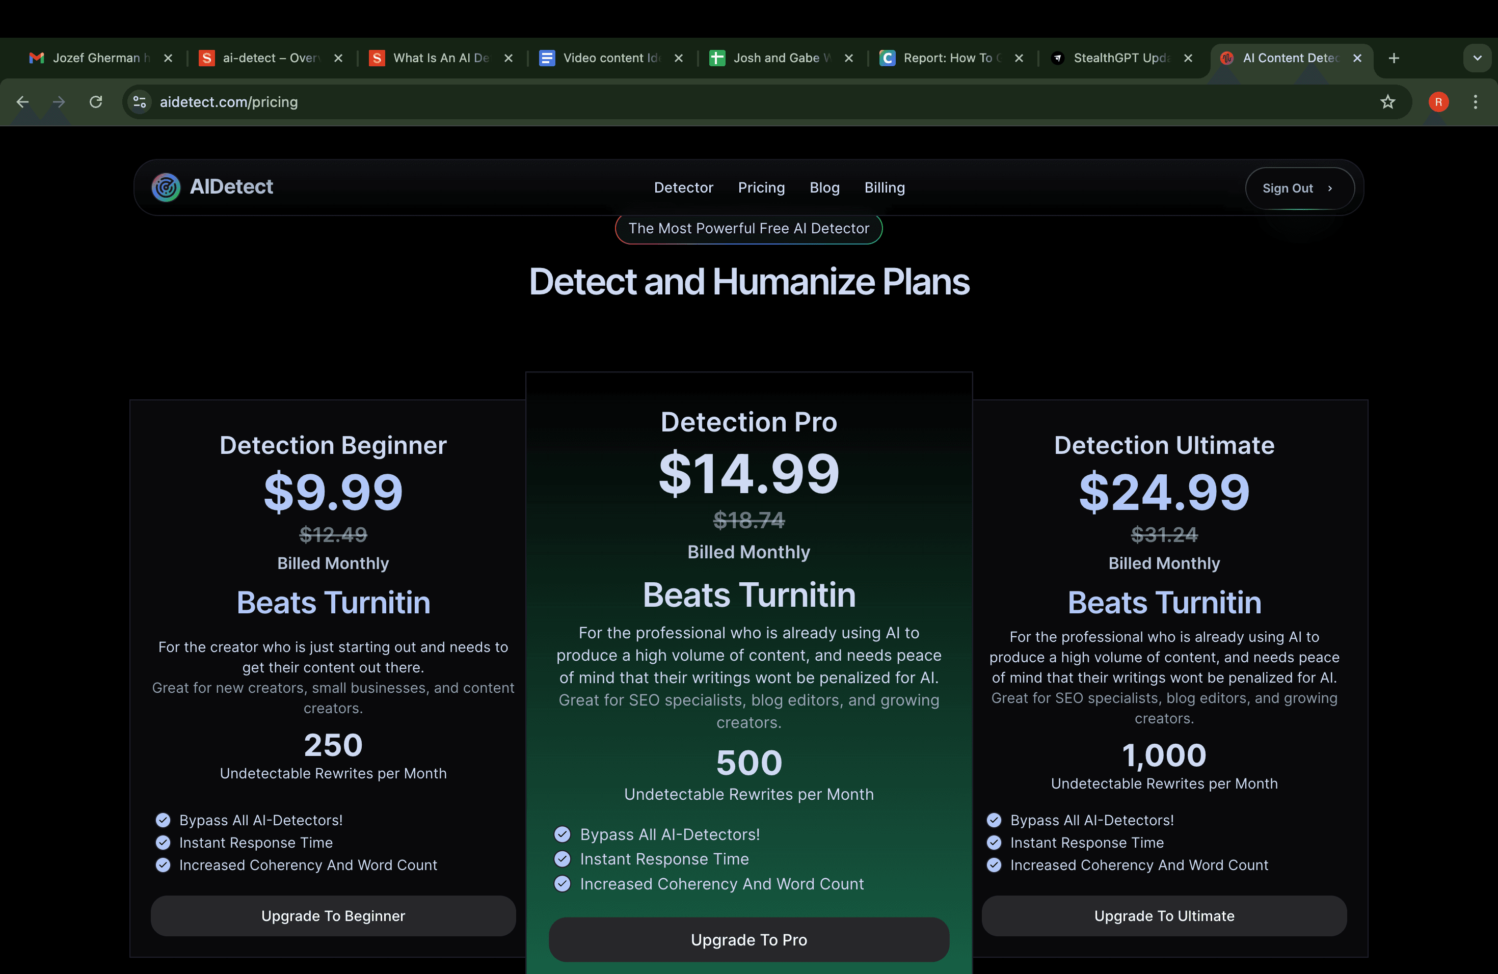Click the aidetect.com/pricing address field
Viewport: 1498px width, 974px height.
(x=229, y=102)
